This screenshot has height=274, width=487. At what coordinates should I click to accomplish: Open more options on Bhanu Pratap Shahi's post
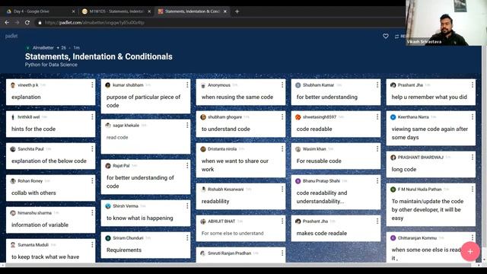click(377, 181)
